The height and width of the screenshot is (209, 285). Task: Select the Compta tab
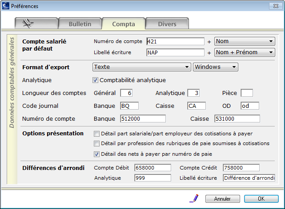click(x=124, y=24)
